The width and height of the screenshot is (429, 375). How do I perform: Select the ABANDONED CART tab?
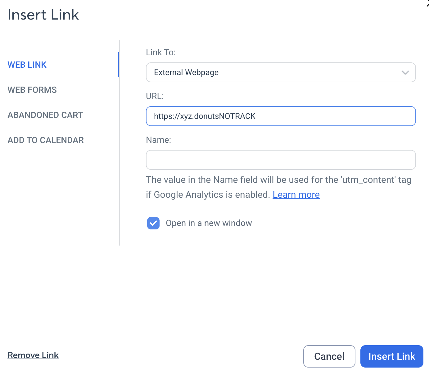45,115
